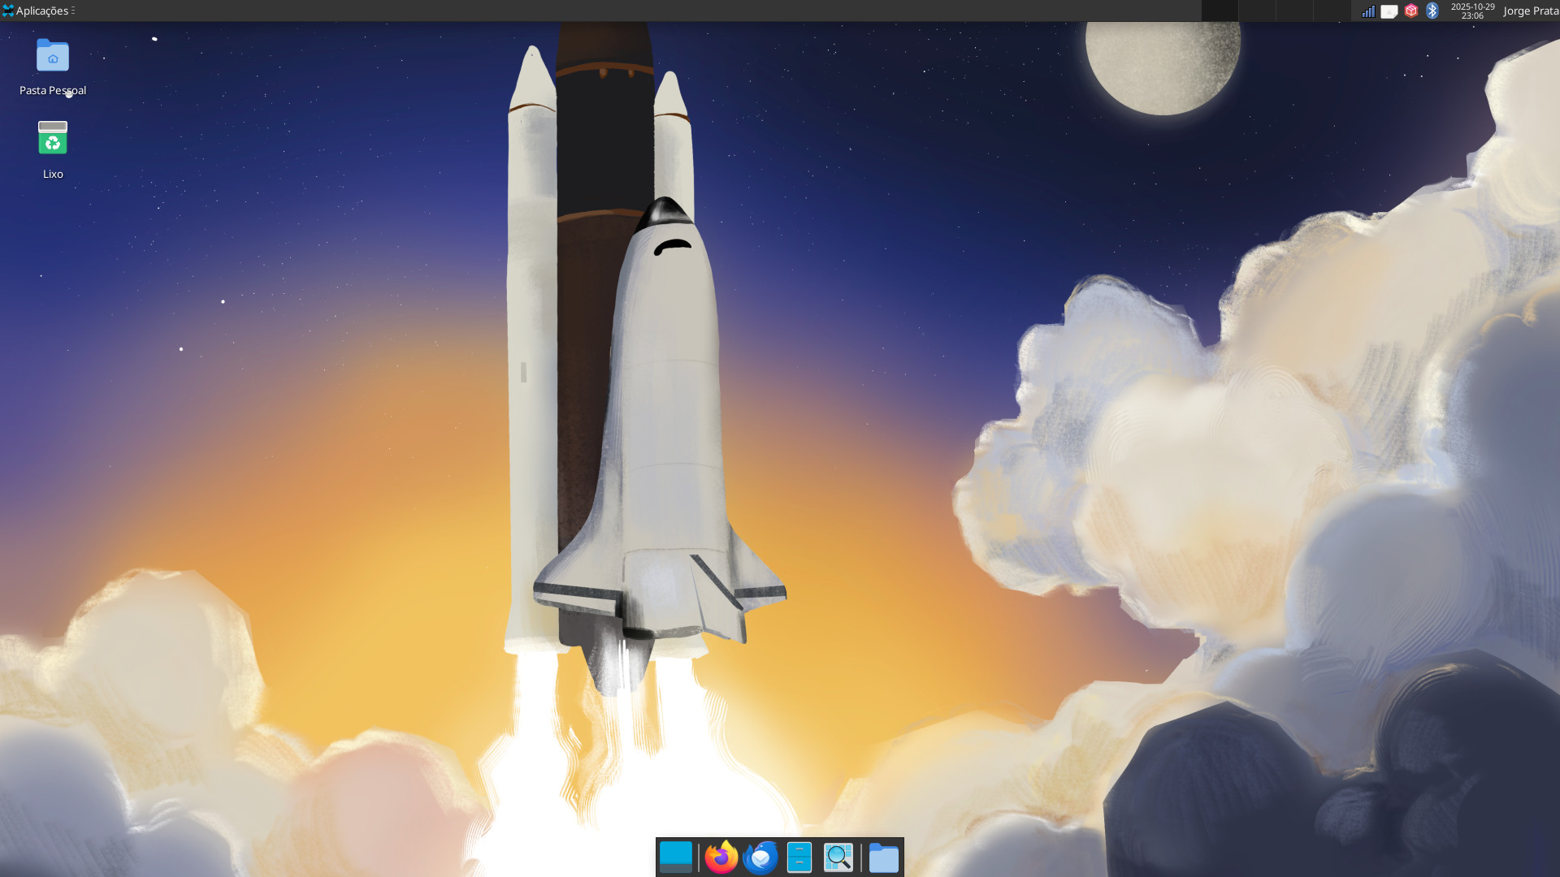Open the application finder magnifier icon
Screen dimensions: 1560x877
(838, 858)
